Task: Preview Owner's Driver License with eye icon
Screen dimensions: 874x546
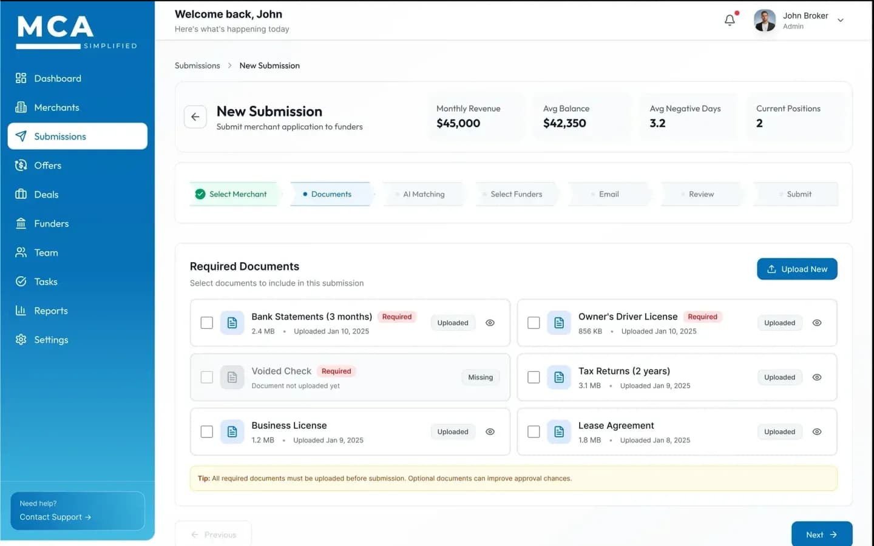Action: point(817,323)
